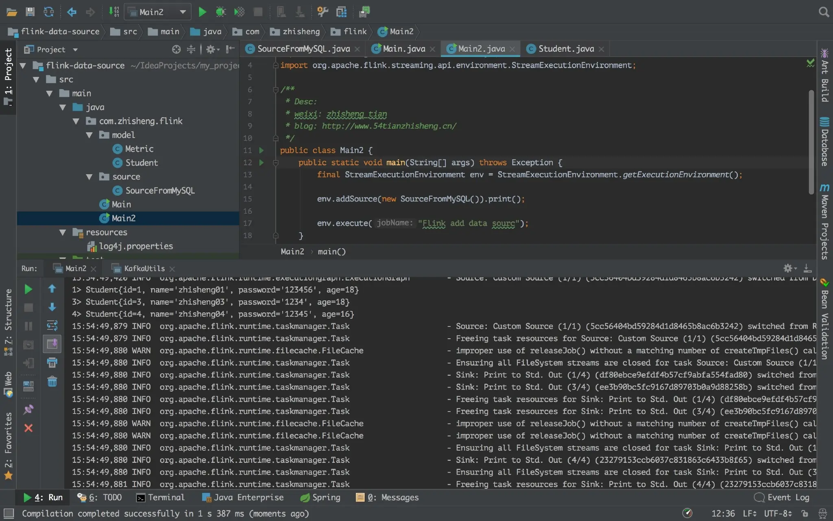Open search everywhere magnifier icon
The height and width of the screenshot is (521, 833).
[823, 12]
